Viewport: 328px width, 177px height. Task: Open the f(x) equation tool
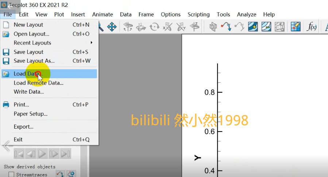pyautogui.click(x=312, y=27)
